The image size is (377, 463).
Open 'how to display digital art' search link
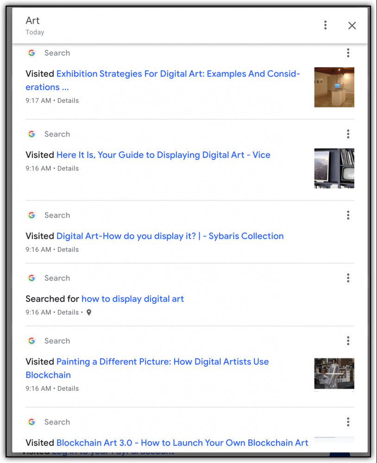pos(132,299)
